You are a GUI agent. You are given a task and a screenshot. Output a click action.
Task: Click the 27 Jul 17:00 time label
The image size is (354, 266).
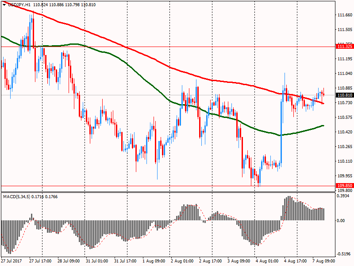[40, 261]
